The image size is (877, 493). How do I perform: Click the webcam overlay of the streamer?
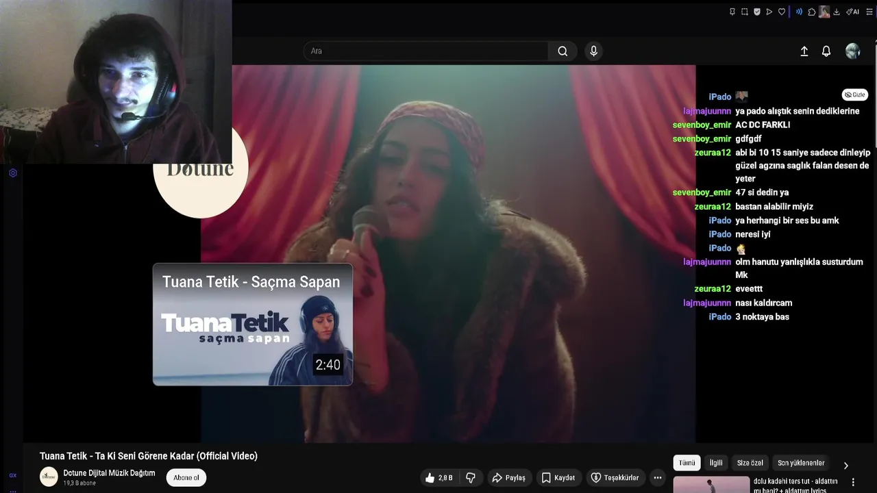pyautogui.click(x=116, y=81)
